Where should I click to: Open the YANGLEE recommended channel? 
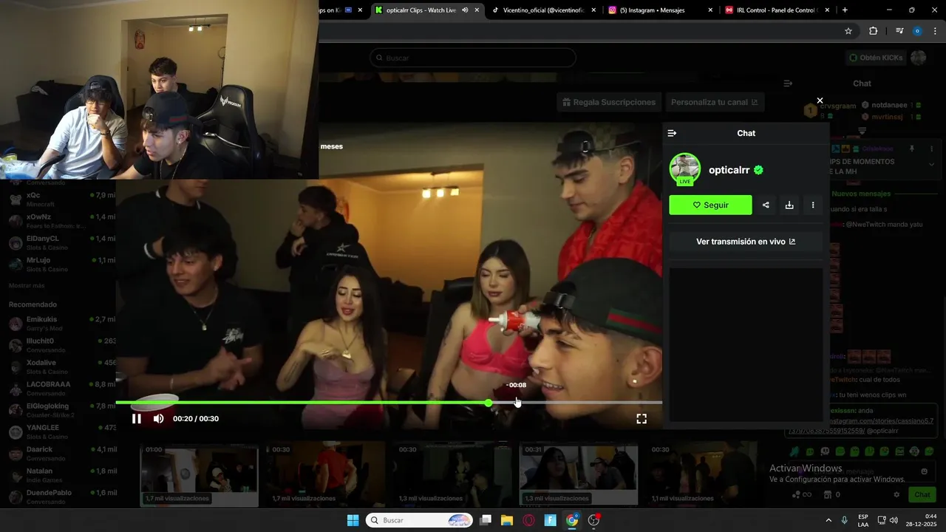click(58, 432)
